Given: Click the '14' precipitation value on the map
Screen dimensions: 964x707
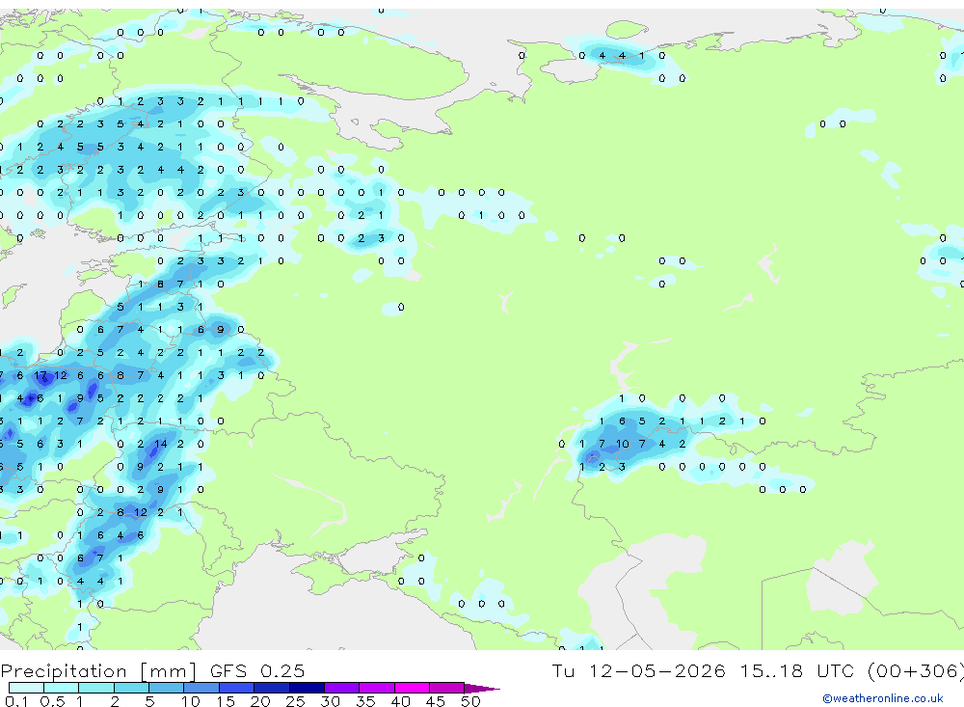Looking at the screenshot, I should coord(160,444).
